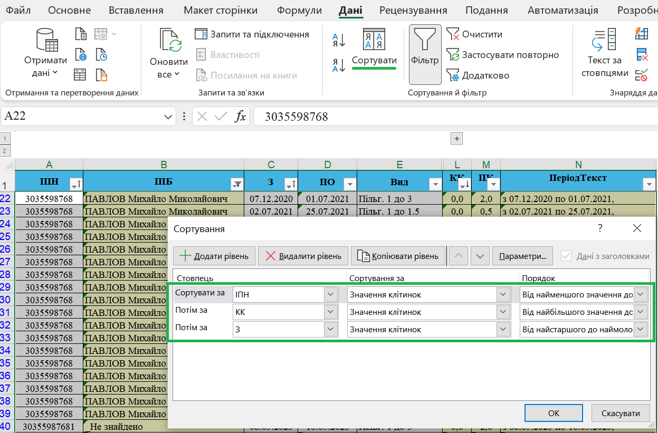Switch to the Формули ribbon tab
Screen dimensions: 658x433
[299, 11]
